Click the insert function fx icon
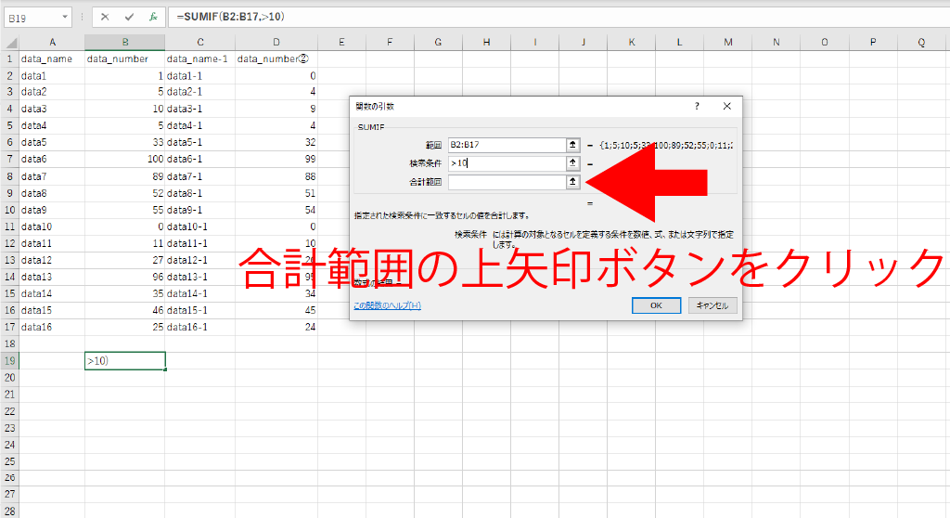 pos(153,17)
